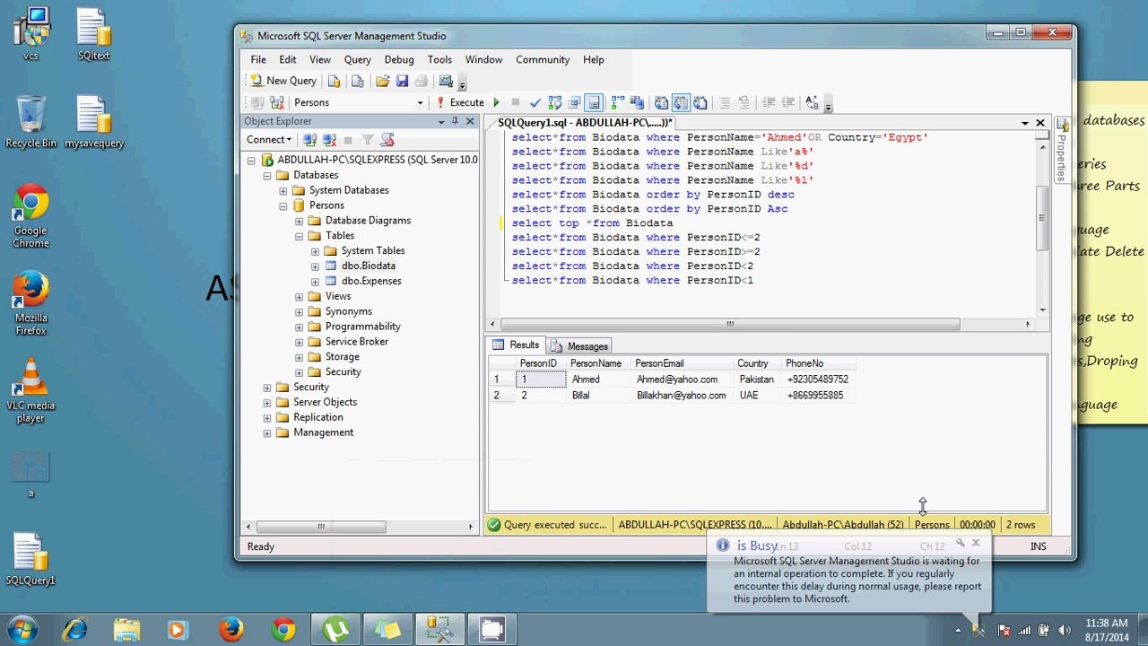This screenshot has height=646, width=1148.
Task: Switch to the Messages tab
Action: [x=579, y=346]
